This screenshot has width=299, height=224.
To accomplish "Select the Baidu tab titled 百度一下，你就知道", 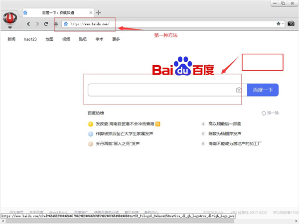I will point(58,13).
